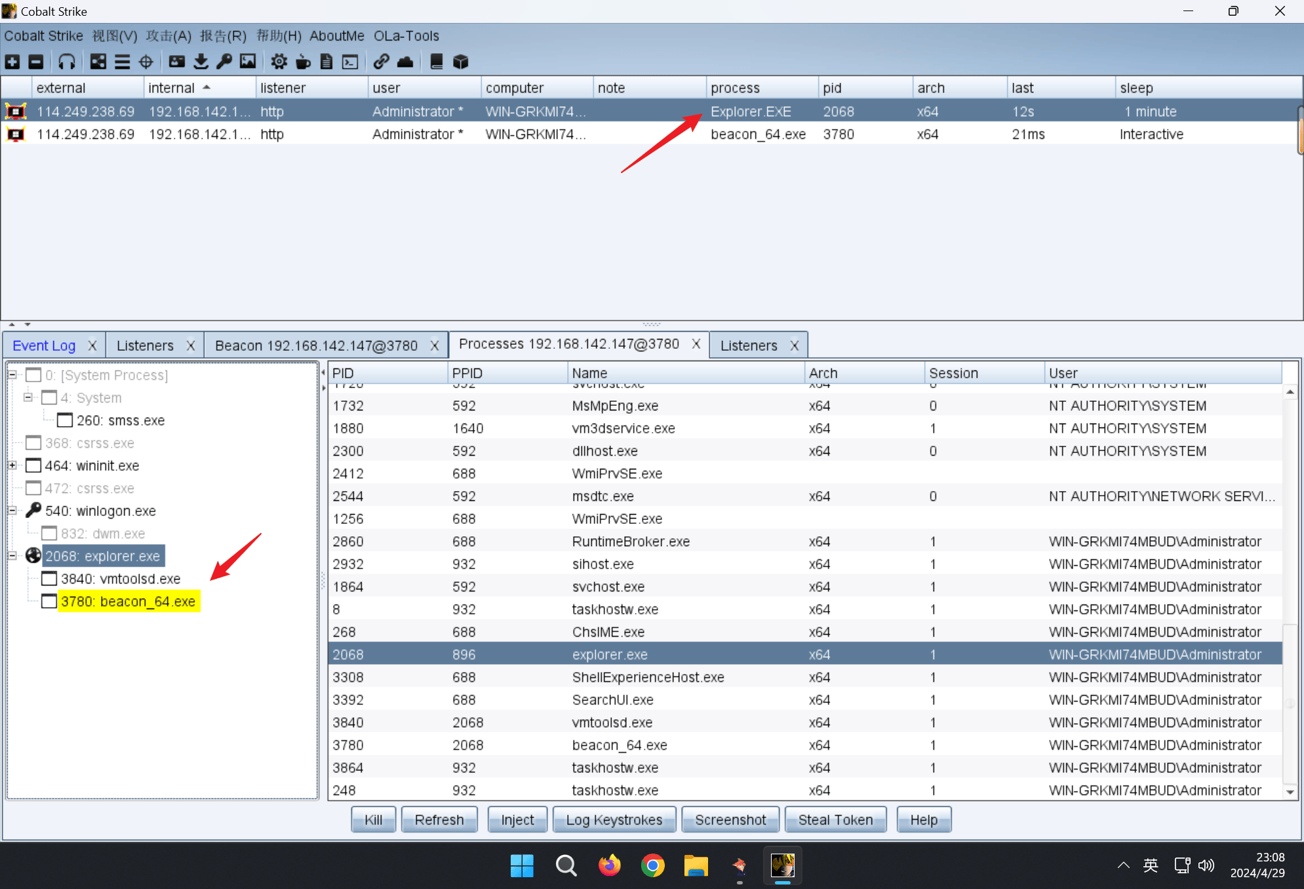The width and height of the screenshot is (1304, 889).
Task: Open Keystrokes via the key icon
Action: point(224,62)
